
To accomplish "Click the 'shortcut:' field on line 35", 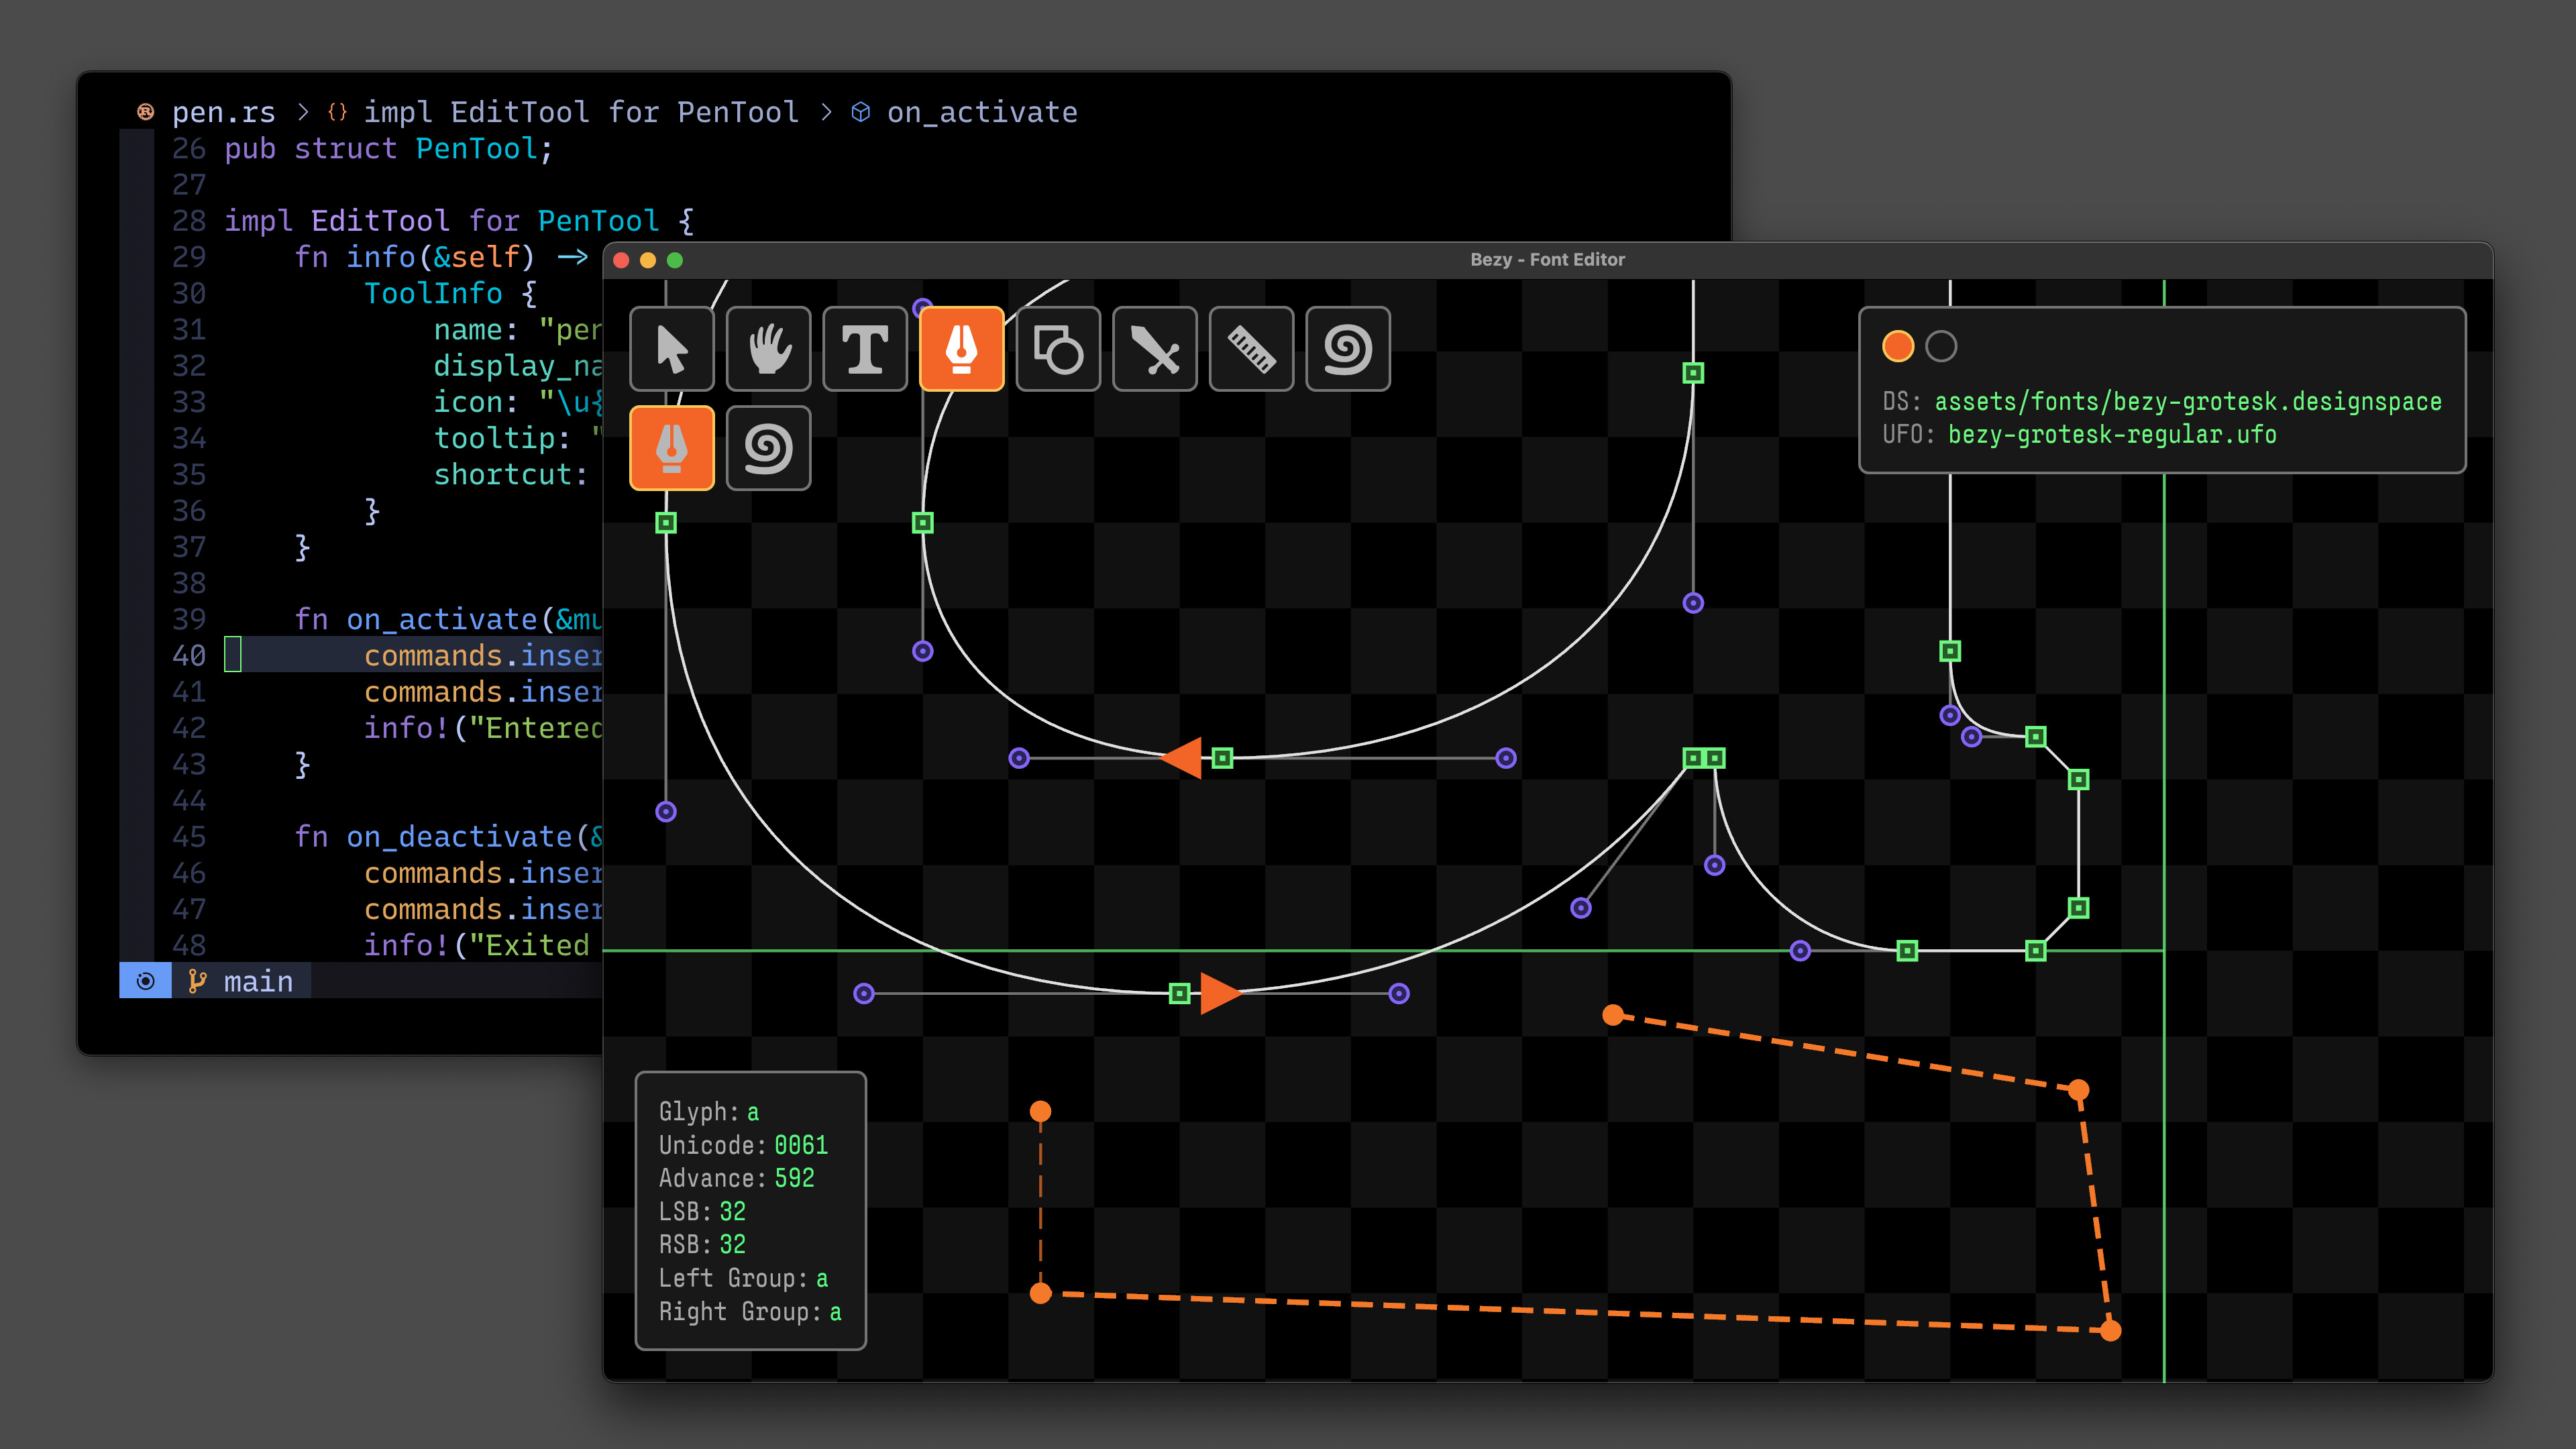I will click(510, 475).
